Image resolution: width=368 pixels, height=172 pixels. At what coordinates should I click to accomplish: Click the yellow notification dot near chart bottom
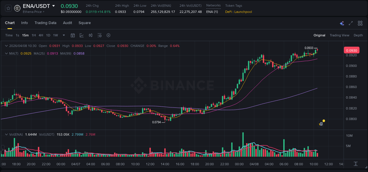coord(324,120)
